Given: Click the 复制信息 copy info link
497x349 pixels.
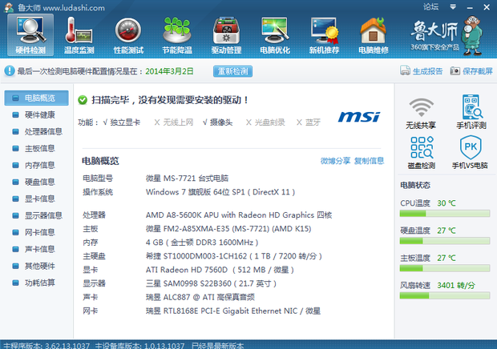Looking at the screenshot, I should pyautogui.click(x=369, y=161).
